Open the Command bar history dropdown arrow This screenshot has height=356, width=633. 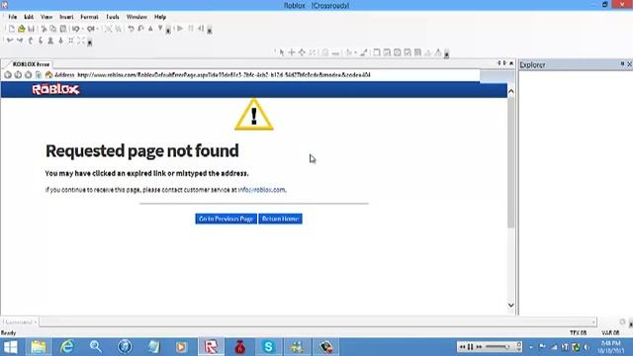point(593,322)
